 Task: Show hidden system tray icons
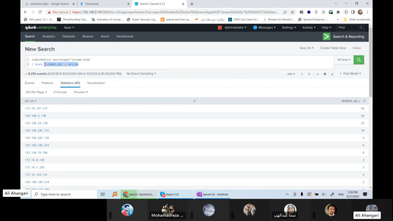(287, 194)
